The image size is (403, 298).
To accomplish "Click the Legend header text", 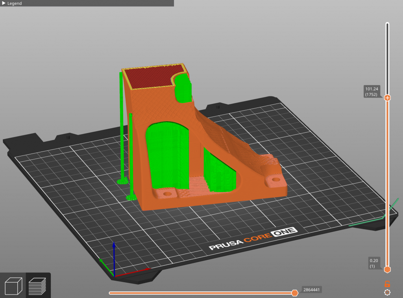I will (15, 3).
